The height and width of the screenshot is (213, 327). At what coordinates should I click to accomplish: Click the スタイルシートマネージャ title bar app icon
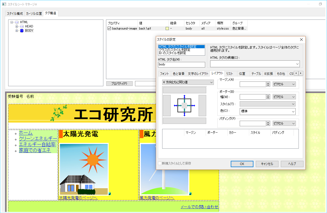(4, 4)
